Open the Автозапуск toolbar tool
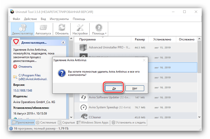 pos(43,27)
